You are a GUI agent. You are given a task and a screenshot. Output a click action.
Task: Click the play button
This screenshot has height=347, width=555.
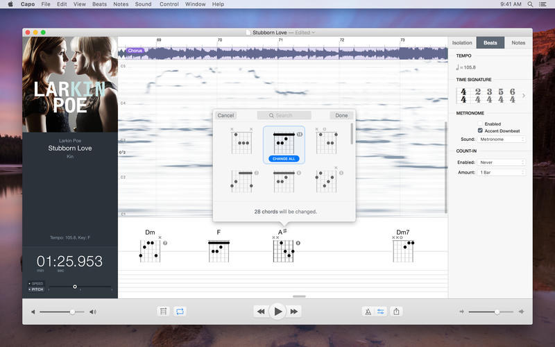(x=278, y=312)
